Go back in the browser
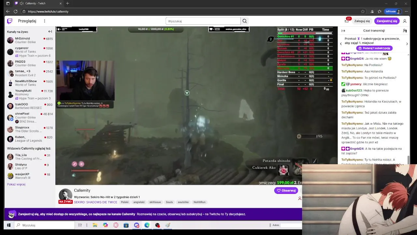Screen dimensions: 417x235 8,11
